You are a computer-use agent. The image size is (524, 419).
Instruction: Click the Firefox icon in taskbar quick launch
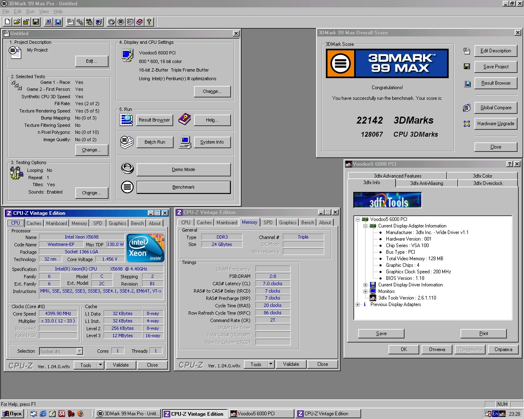point(81,414)
